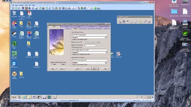Open the folder icon beside Virtual CloneDrive
191x107 pixels.
click(21, 75)
